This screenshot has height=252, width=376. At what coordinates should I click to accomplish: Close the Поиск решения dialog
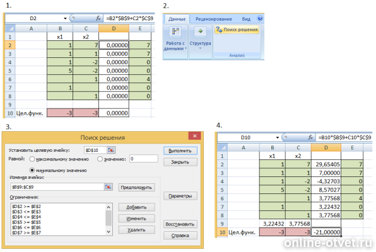click(x=195, y=136)
